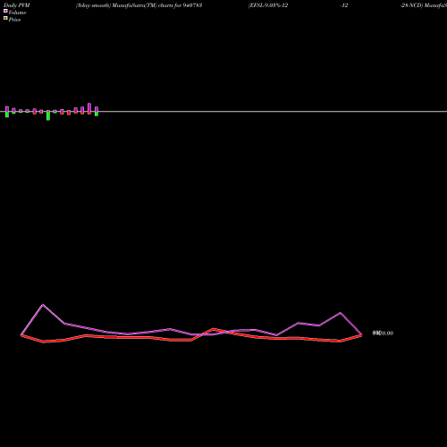Click the tallest magenta volume bar

pos(89,107)
